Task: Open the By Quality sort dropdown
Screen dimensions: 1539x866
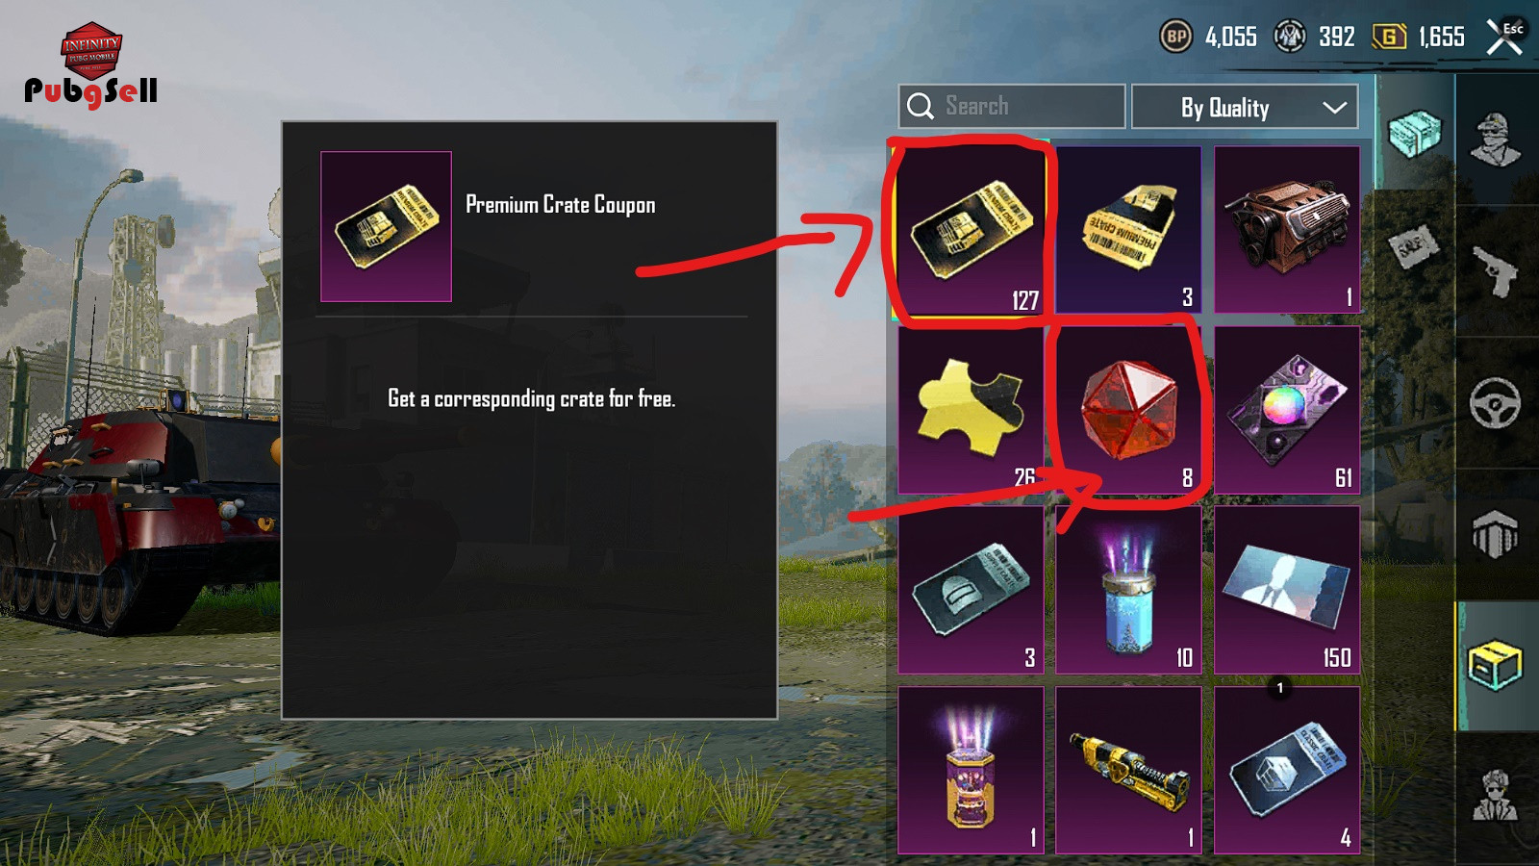Action: point(1245,107)
